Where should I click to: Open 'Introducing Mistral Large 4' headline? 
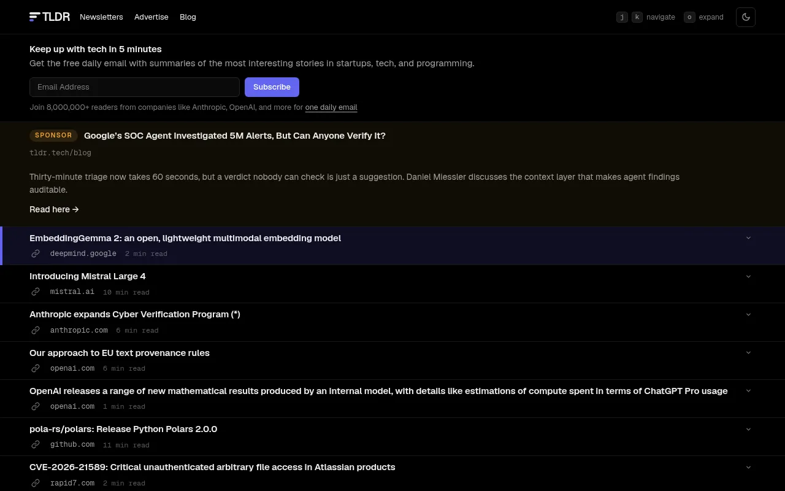click(x=88, y=276)
